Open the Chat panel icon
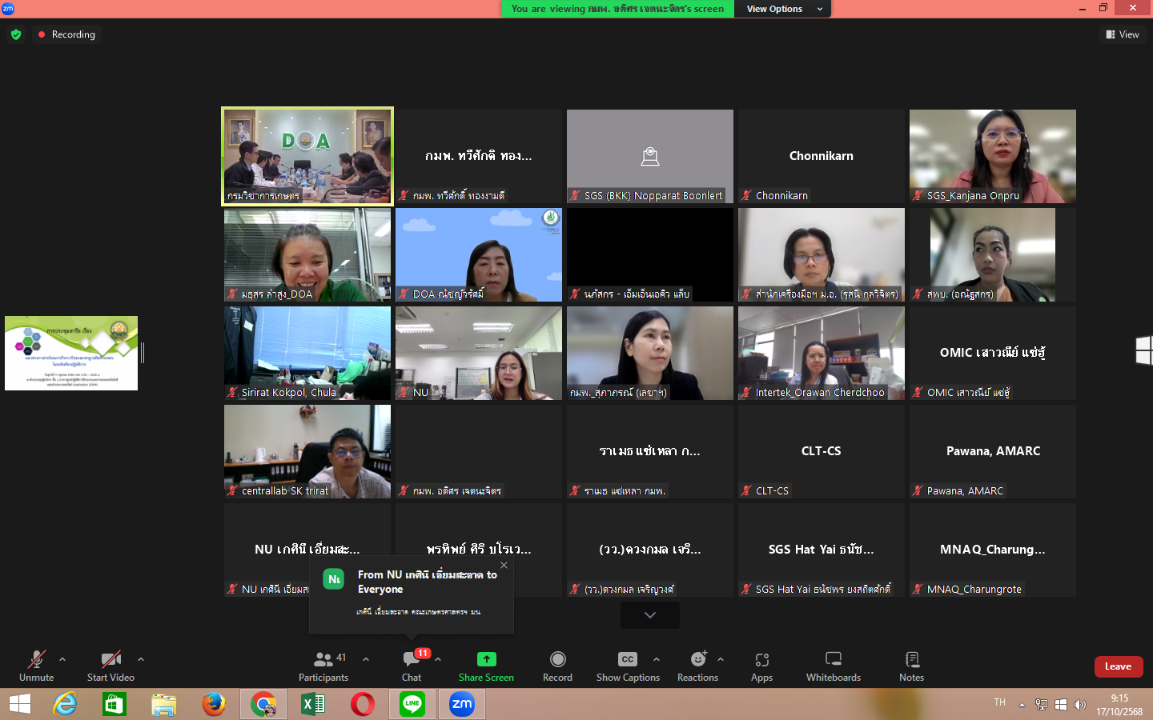The height and width of the screenshot is (720, 1153). pyautogui.click(x=412, y=660)
